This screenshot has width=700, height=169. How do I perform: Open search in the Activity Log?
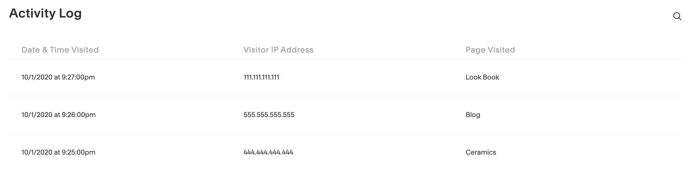677,17
